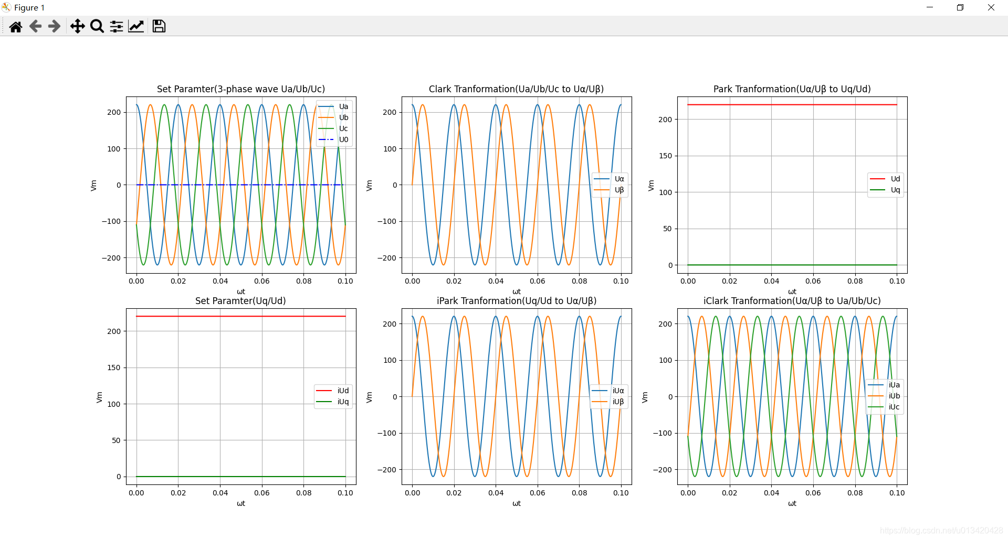Image resolution: width=1008 pixels, height=540 pixels.
Task: Click the red Ud line in Park plot
Action: [x=792, y=105]
